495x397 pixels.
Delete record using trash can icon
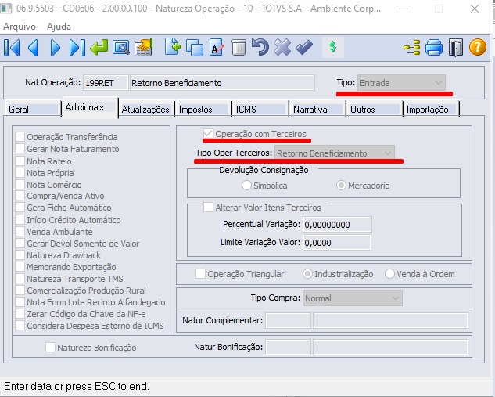click(239, 48)
